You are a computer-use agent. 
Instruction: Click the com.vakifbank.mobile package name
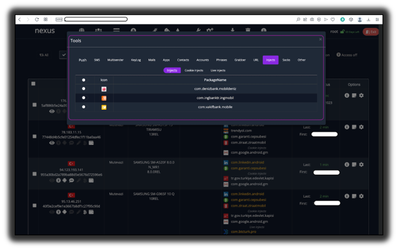click(215, 107)
